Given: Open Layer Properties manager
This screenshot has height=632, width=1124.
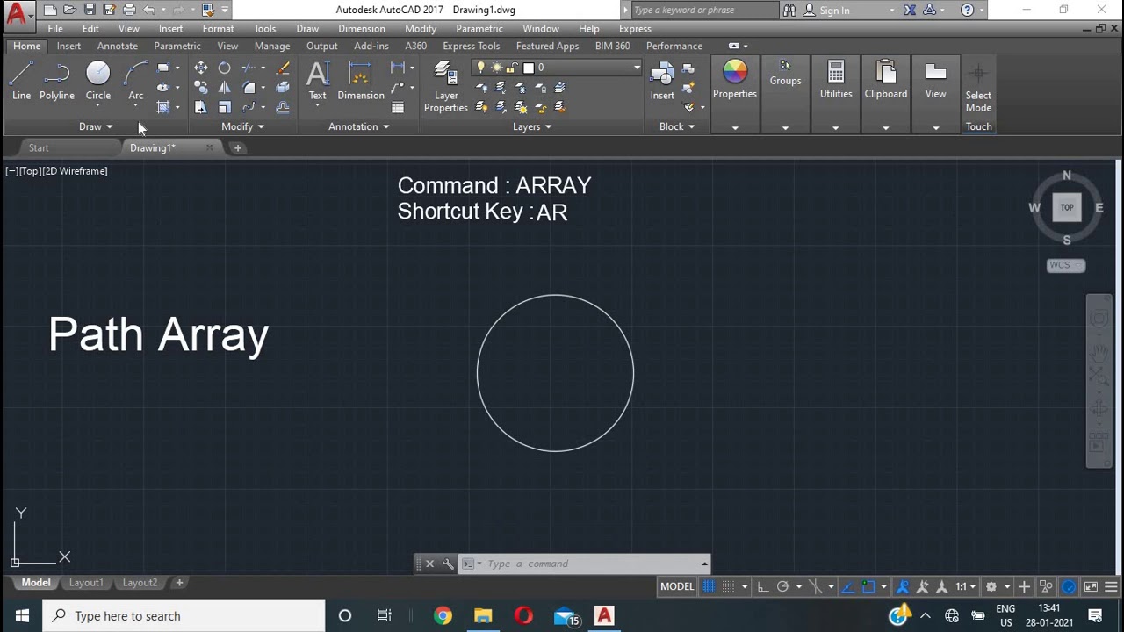Looking at the screenshot, I should [446, 87].
